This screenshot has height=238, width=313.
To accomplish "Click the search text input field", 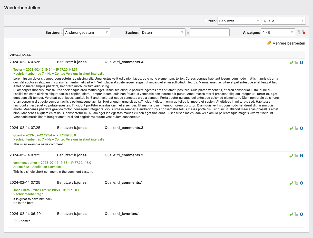I will 210,33.
